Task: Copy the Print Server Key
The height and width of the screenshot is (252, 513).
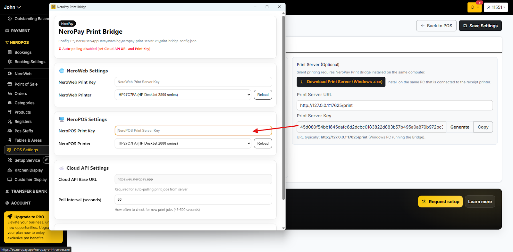Action: 483,127
